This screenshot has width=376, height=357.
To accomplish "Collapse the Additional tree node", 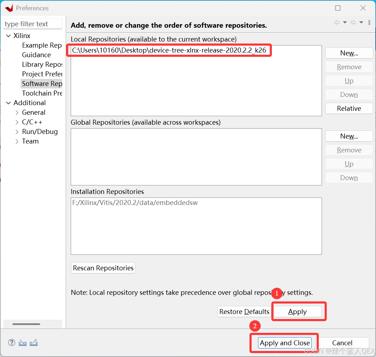I will click(x=9, y=103).
